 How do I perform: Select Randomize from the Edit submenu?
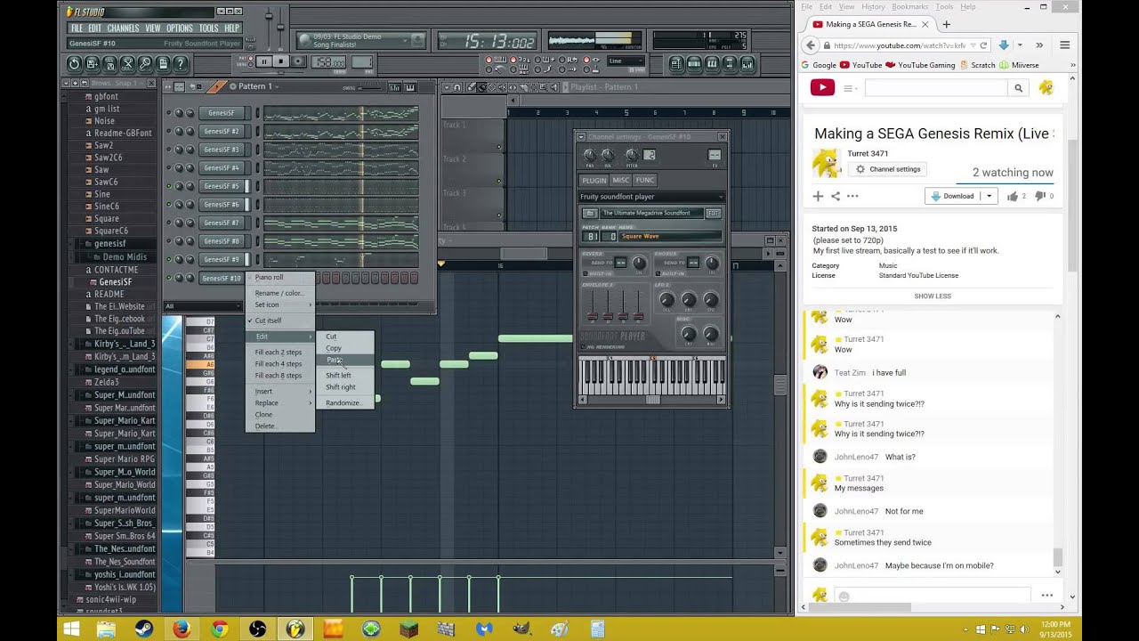[345, 403]
